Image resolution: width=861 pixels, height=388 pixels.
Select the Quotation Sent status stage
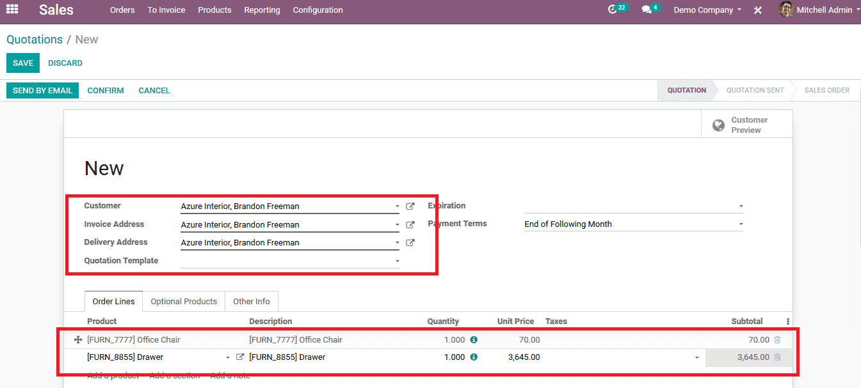tap(755, 90)
